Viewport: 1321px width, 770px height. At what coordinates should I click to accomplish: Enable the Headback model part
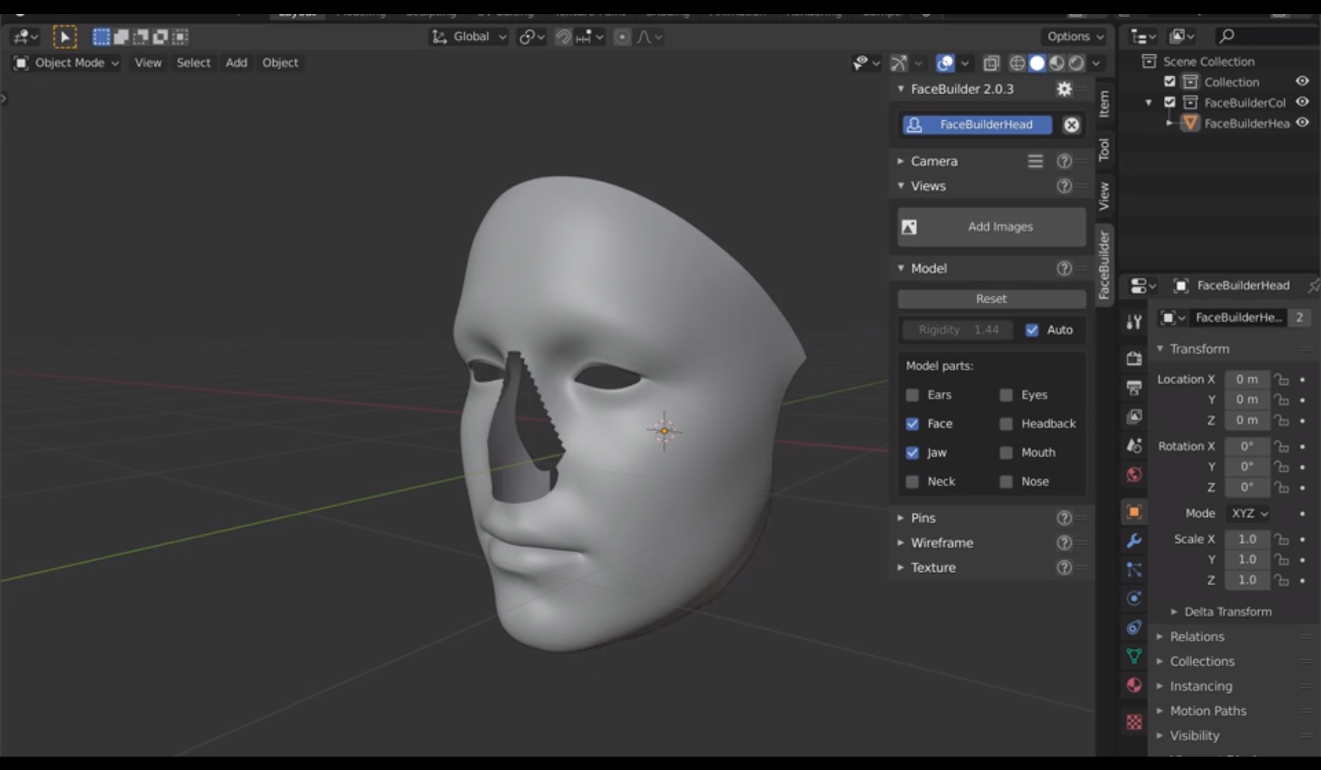[1006, 423]
